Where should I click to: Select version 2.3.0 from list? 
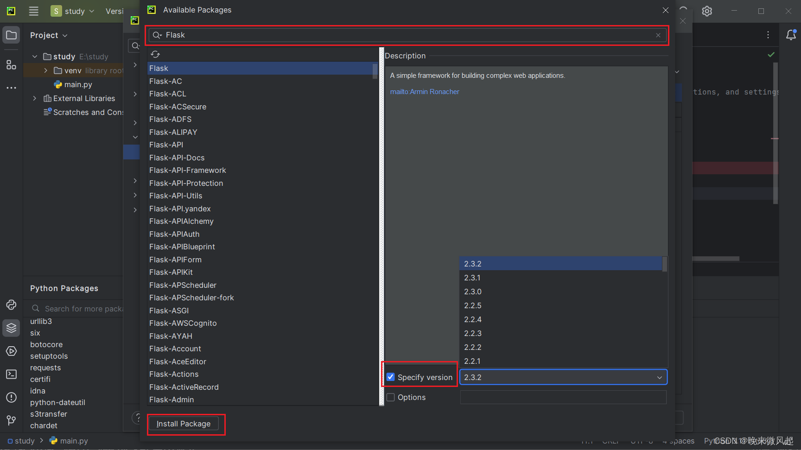pos(560,292)
